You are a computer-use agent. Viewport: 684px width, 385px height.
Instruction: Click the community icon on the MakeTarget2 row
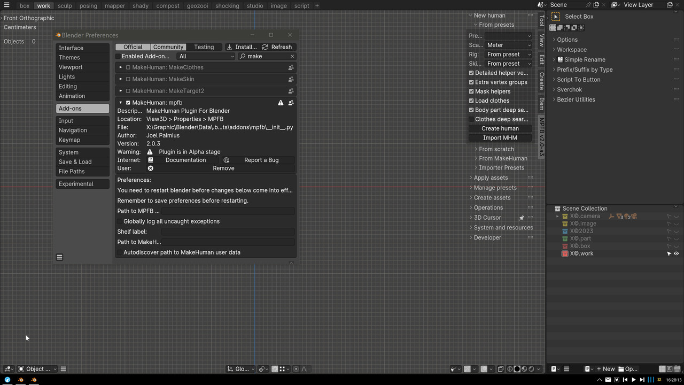291,91
